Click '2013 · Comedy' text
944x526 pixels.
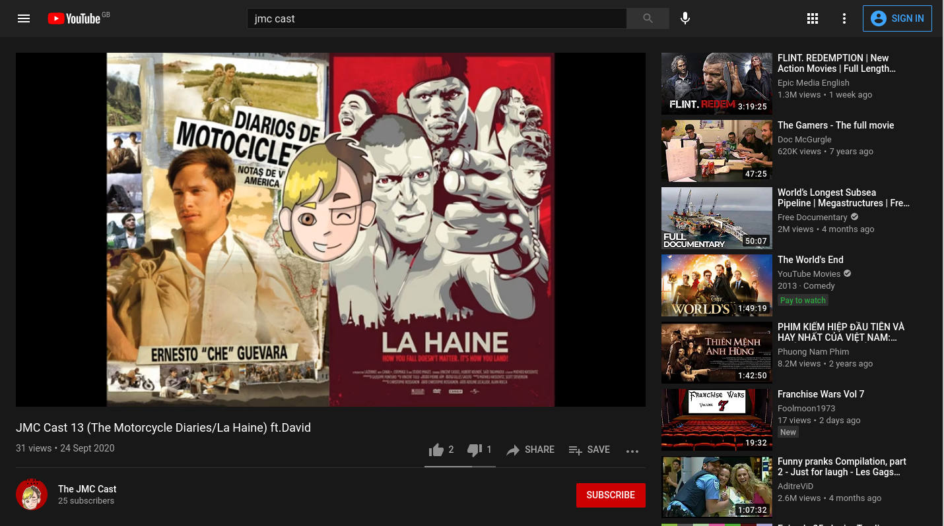point(806,286)
